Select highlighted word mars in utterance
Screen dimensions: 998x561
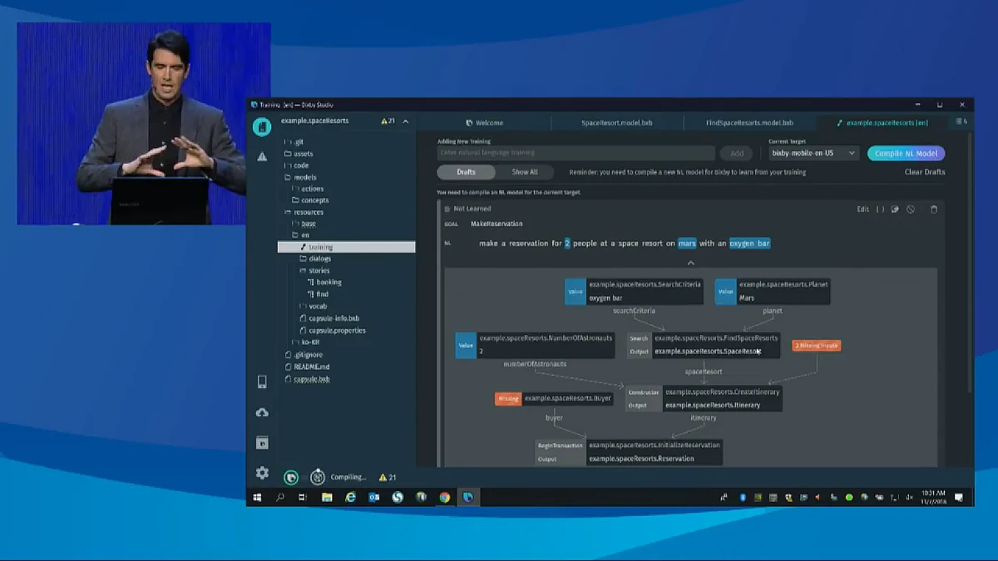687,244
